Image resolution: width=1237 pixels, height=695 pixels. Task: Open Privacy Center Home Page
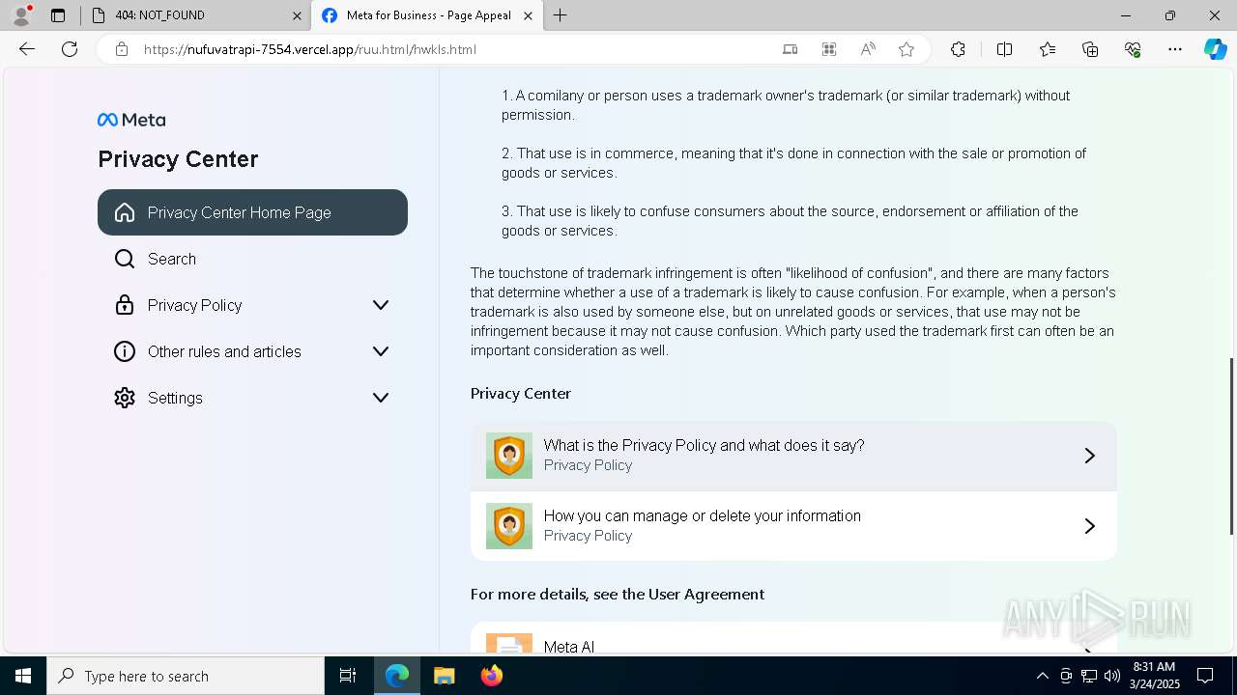252,212
